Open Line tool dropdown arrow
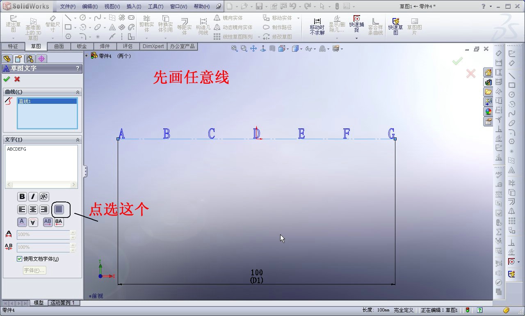 [75, 18]
